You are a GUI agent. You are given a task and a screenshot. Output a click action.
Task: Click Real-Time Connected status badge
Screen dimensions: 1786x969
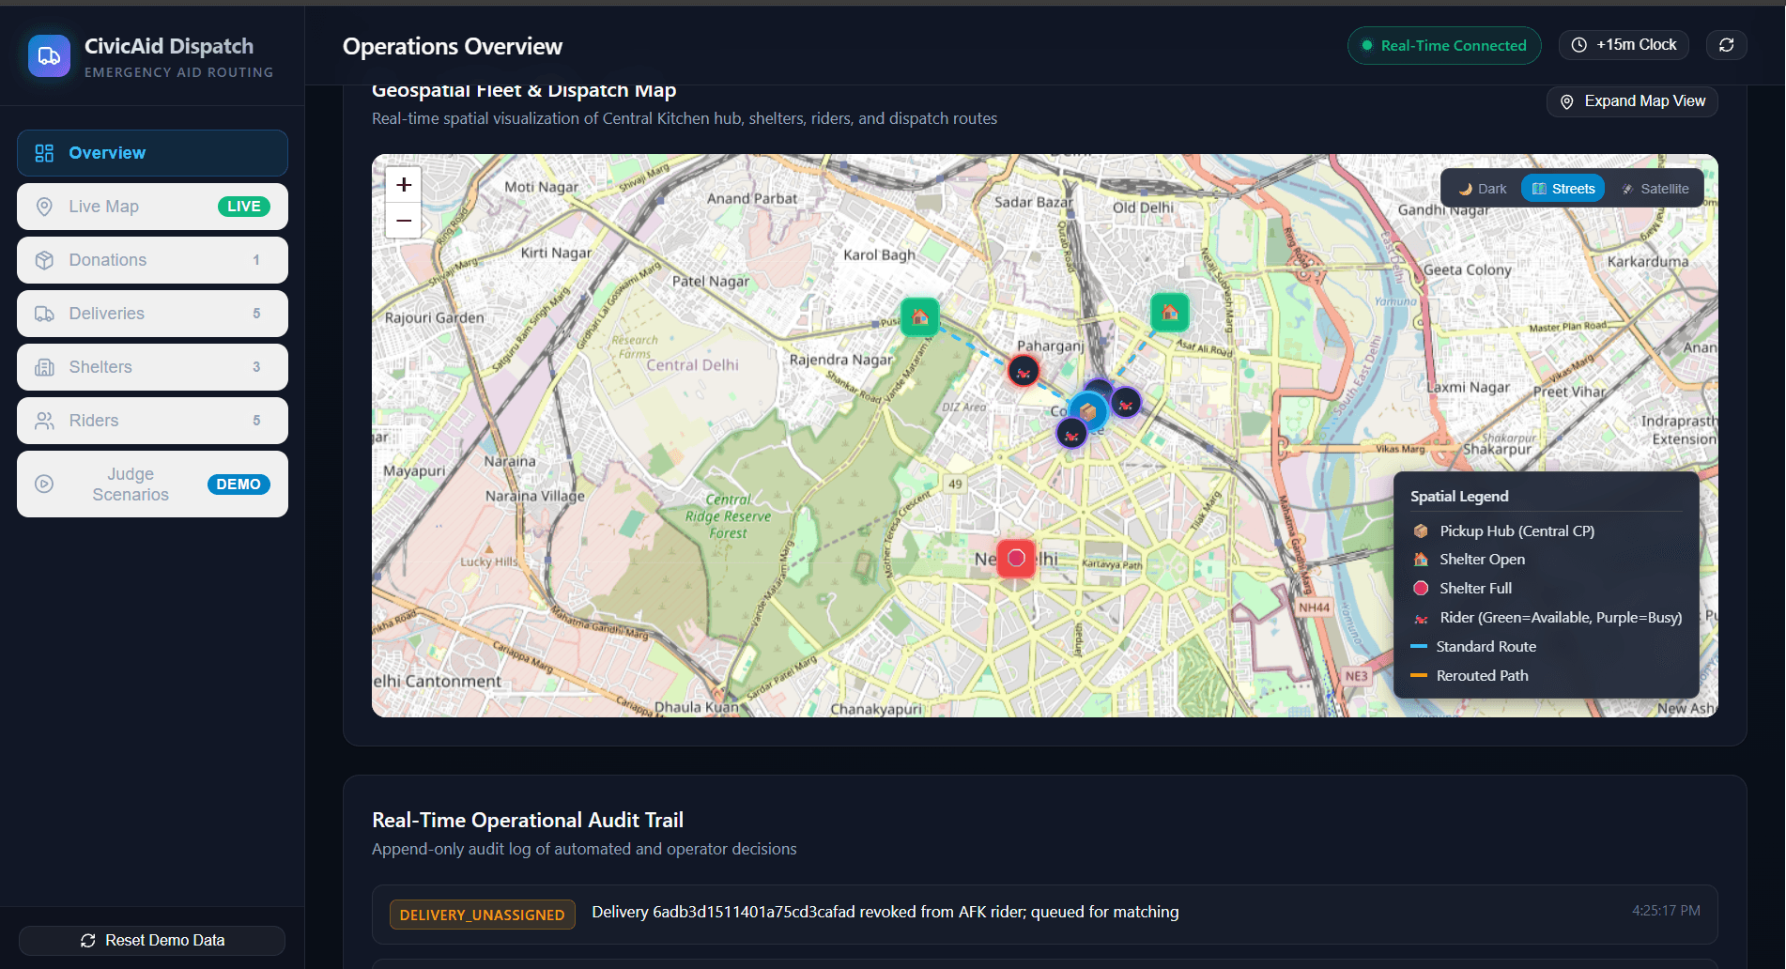pos(1444,45)
